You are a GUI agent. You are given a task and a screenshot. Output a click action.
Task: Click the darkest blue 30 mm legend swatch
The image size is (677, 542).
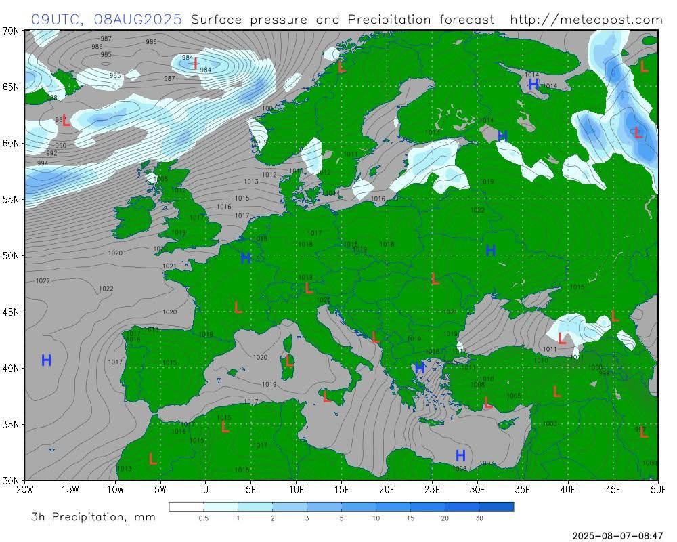point(496,506)
